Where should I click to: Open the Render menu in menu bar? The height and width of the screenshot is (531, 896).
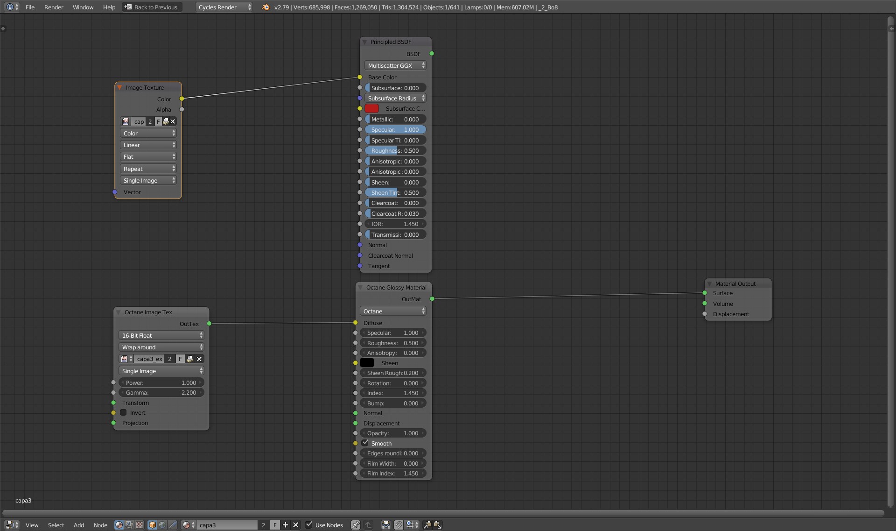pyautogui.click(x=54, y=7)
